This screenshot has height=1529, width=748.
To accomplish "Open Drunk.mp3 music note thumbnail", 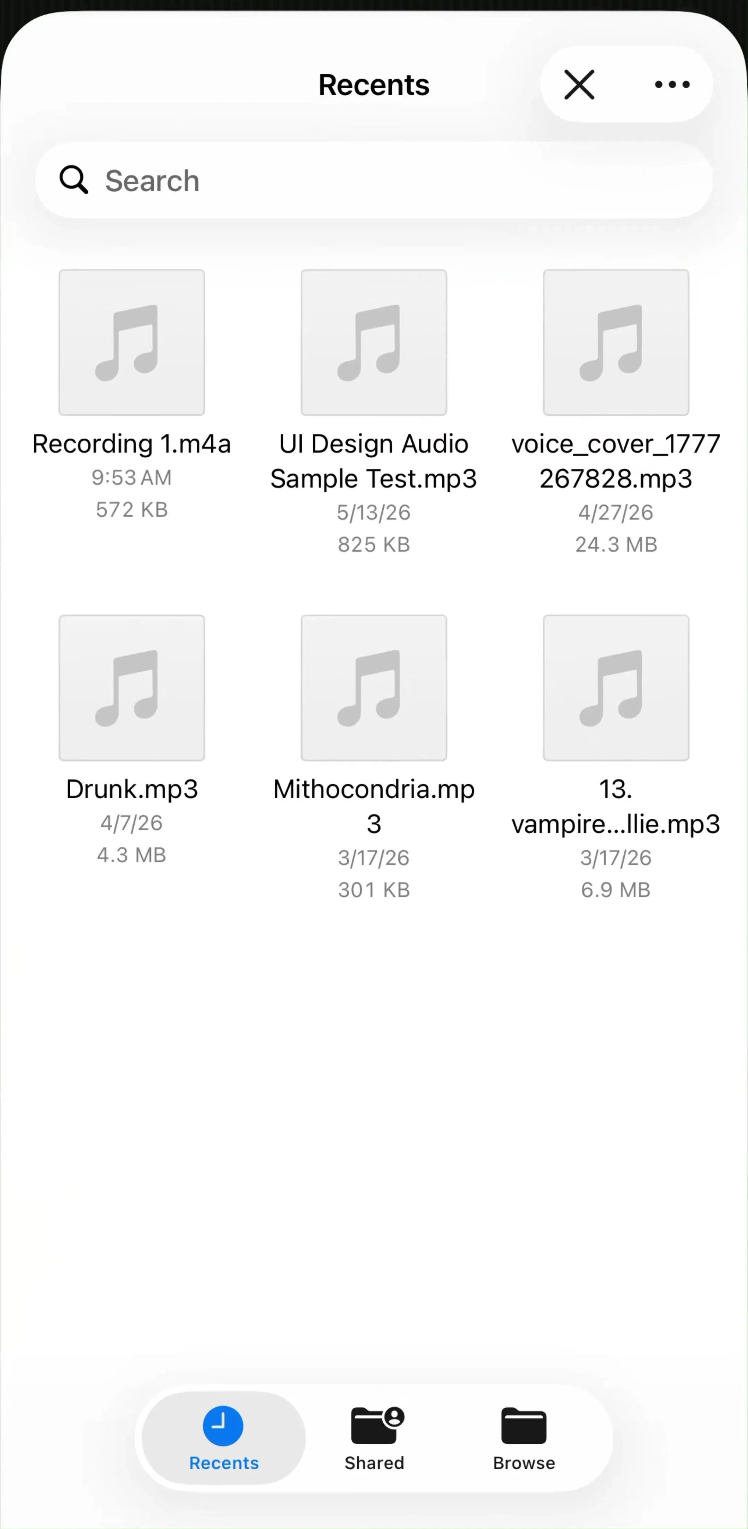I will (132, 688).
